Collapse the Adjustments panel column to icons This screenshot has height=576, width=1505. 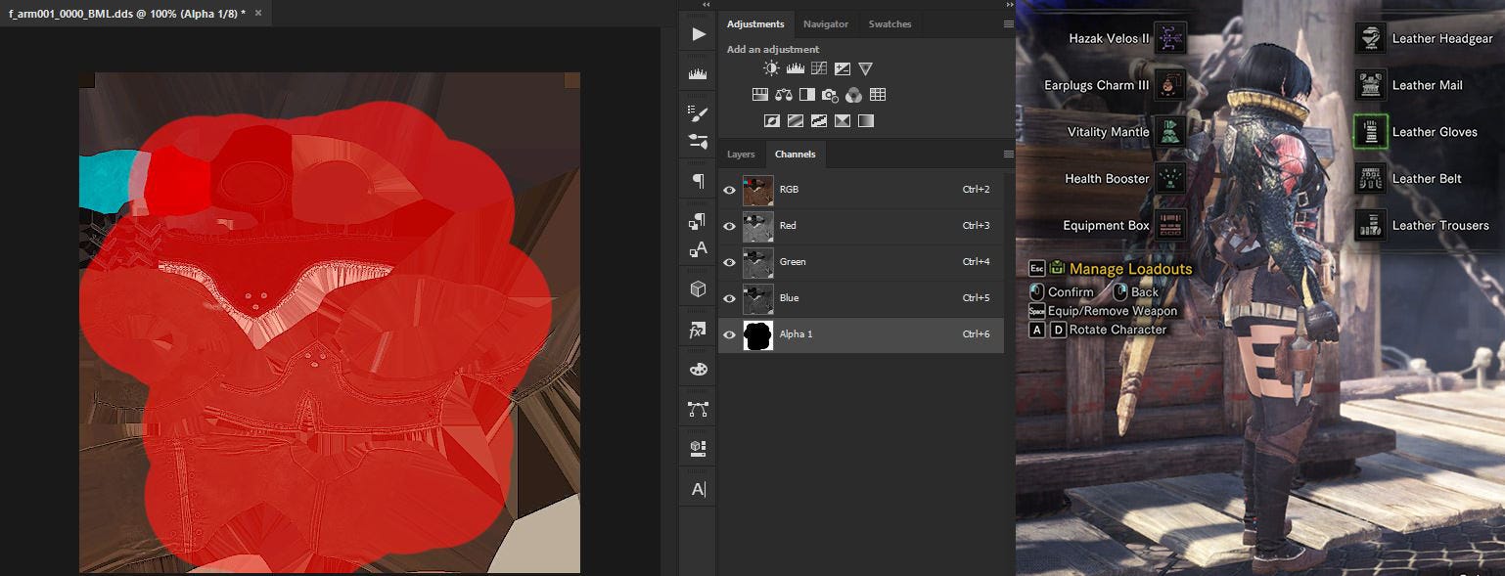pos(1009,5)
